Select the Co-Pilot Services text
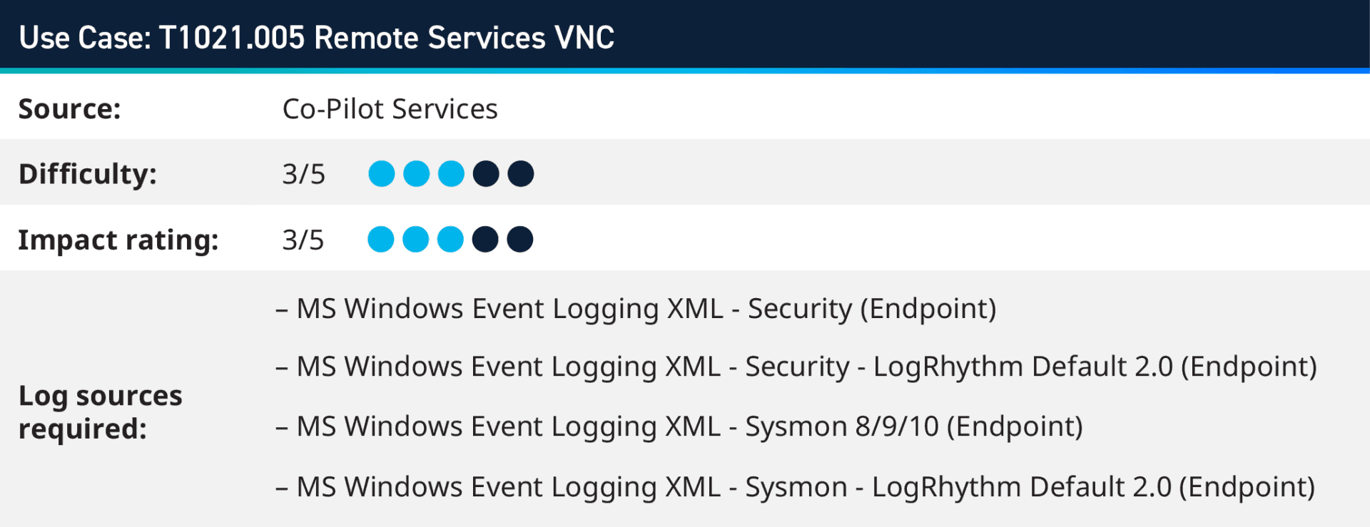The image size is (1370, 527). point(390,109)
